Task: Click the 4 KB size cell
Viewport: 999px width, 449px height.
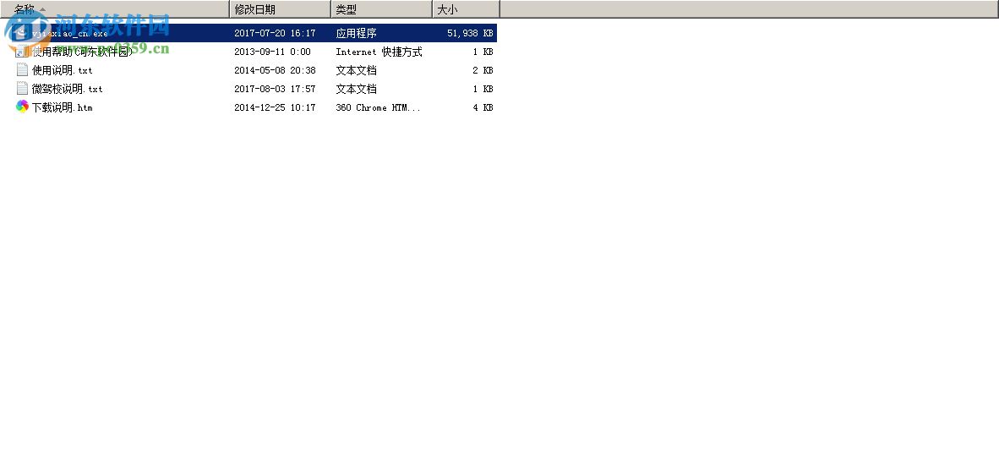Action: (x=483, y=107)
